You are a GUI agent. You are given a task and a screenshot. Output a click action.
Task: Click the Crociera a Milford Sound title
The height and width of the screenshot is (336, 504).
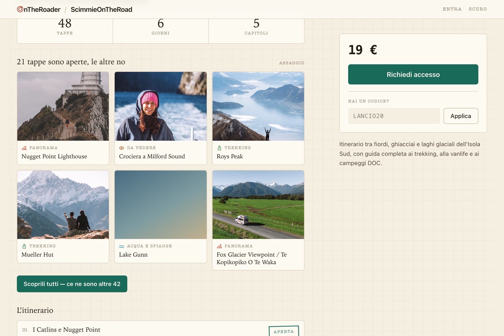pos(152,156)
